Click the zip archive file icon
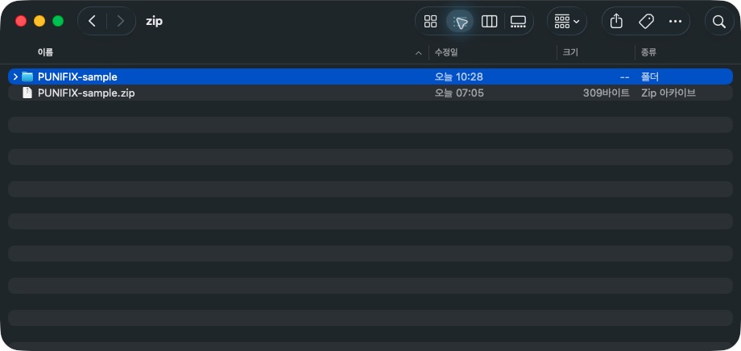This screenshot has width=741, height=351. click(x=27, y=93)
